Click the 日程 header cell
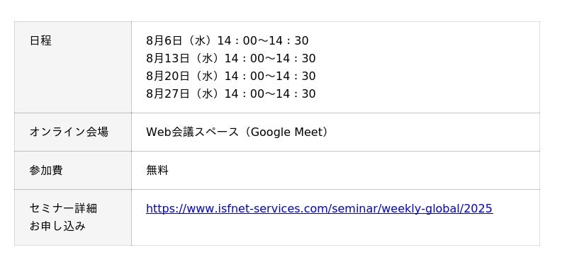Screen dimensions: 567x267 (73, 67)
